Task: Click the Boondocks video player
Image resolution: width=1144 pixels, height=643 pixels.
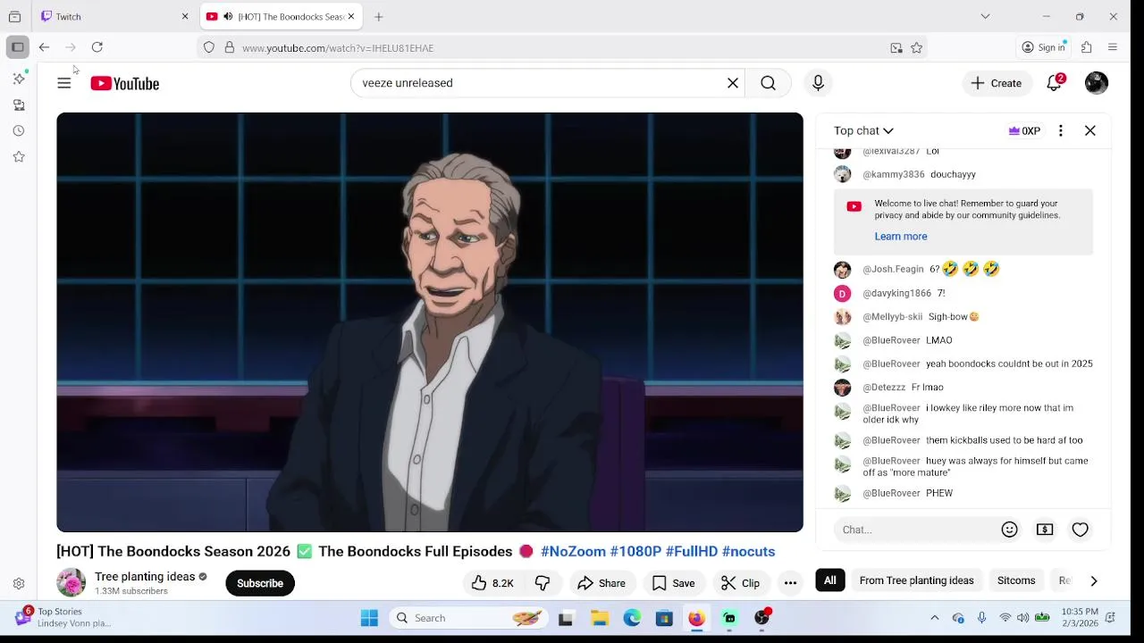Action: pyautogui.click(x=430, y=322)
